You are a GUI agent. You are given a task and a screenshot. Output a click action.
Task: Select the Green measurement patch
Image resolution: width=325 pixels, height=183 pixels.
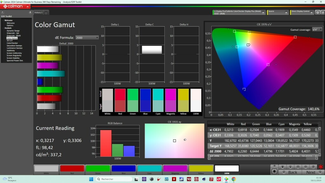click(98, 170)
